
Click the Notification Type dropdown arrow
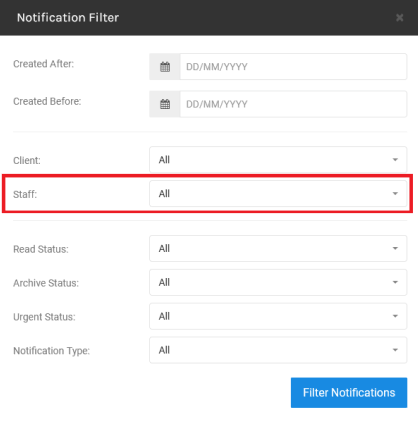pos(395,350)
